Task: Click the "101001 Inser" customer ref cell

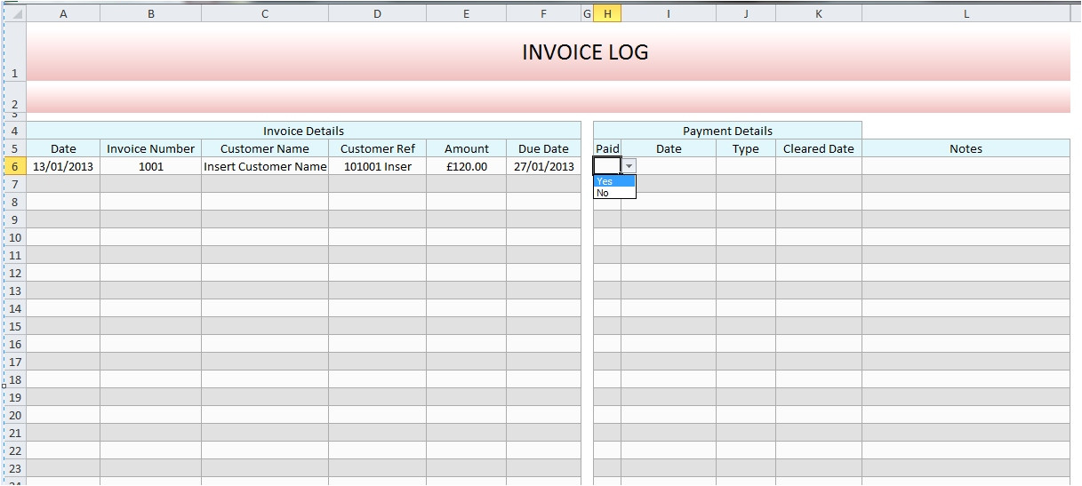Action: (377, 166)
